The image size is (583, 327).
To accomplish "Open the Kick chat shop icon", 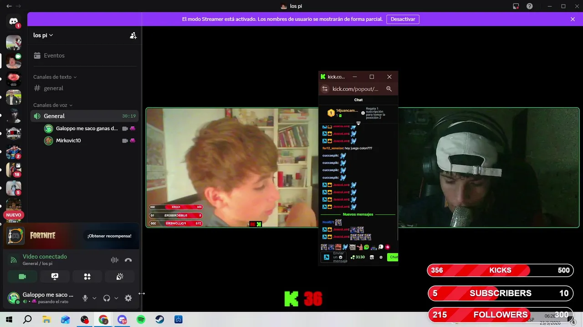I will point(372,257).
